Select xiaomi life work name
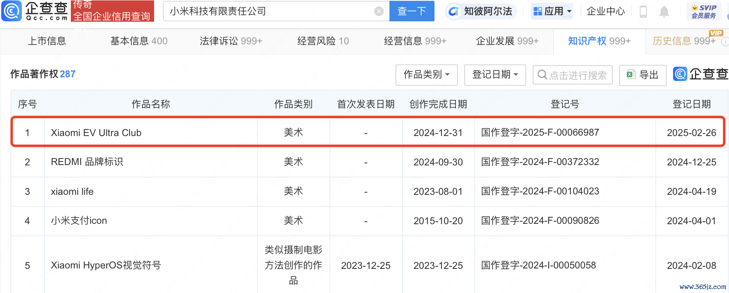This screenshot has width=729, height=293. (x=72, y=192)
